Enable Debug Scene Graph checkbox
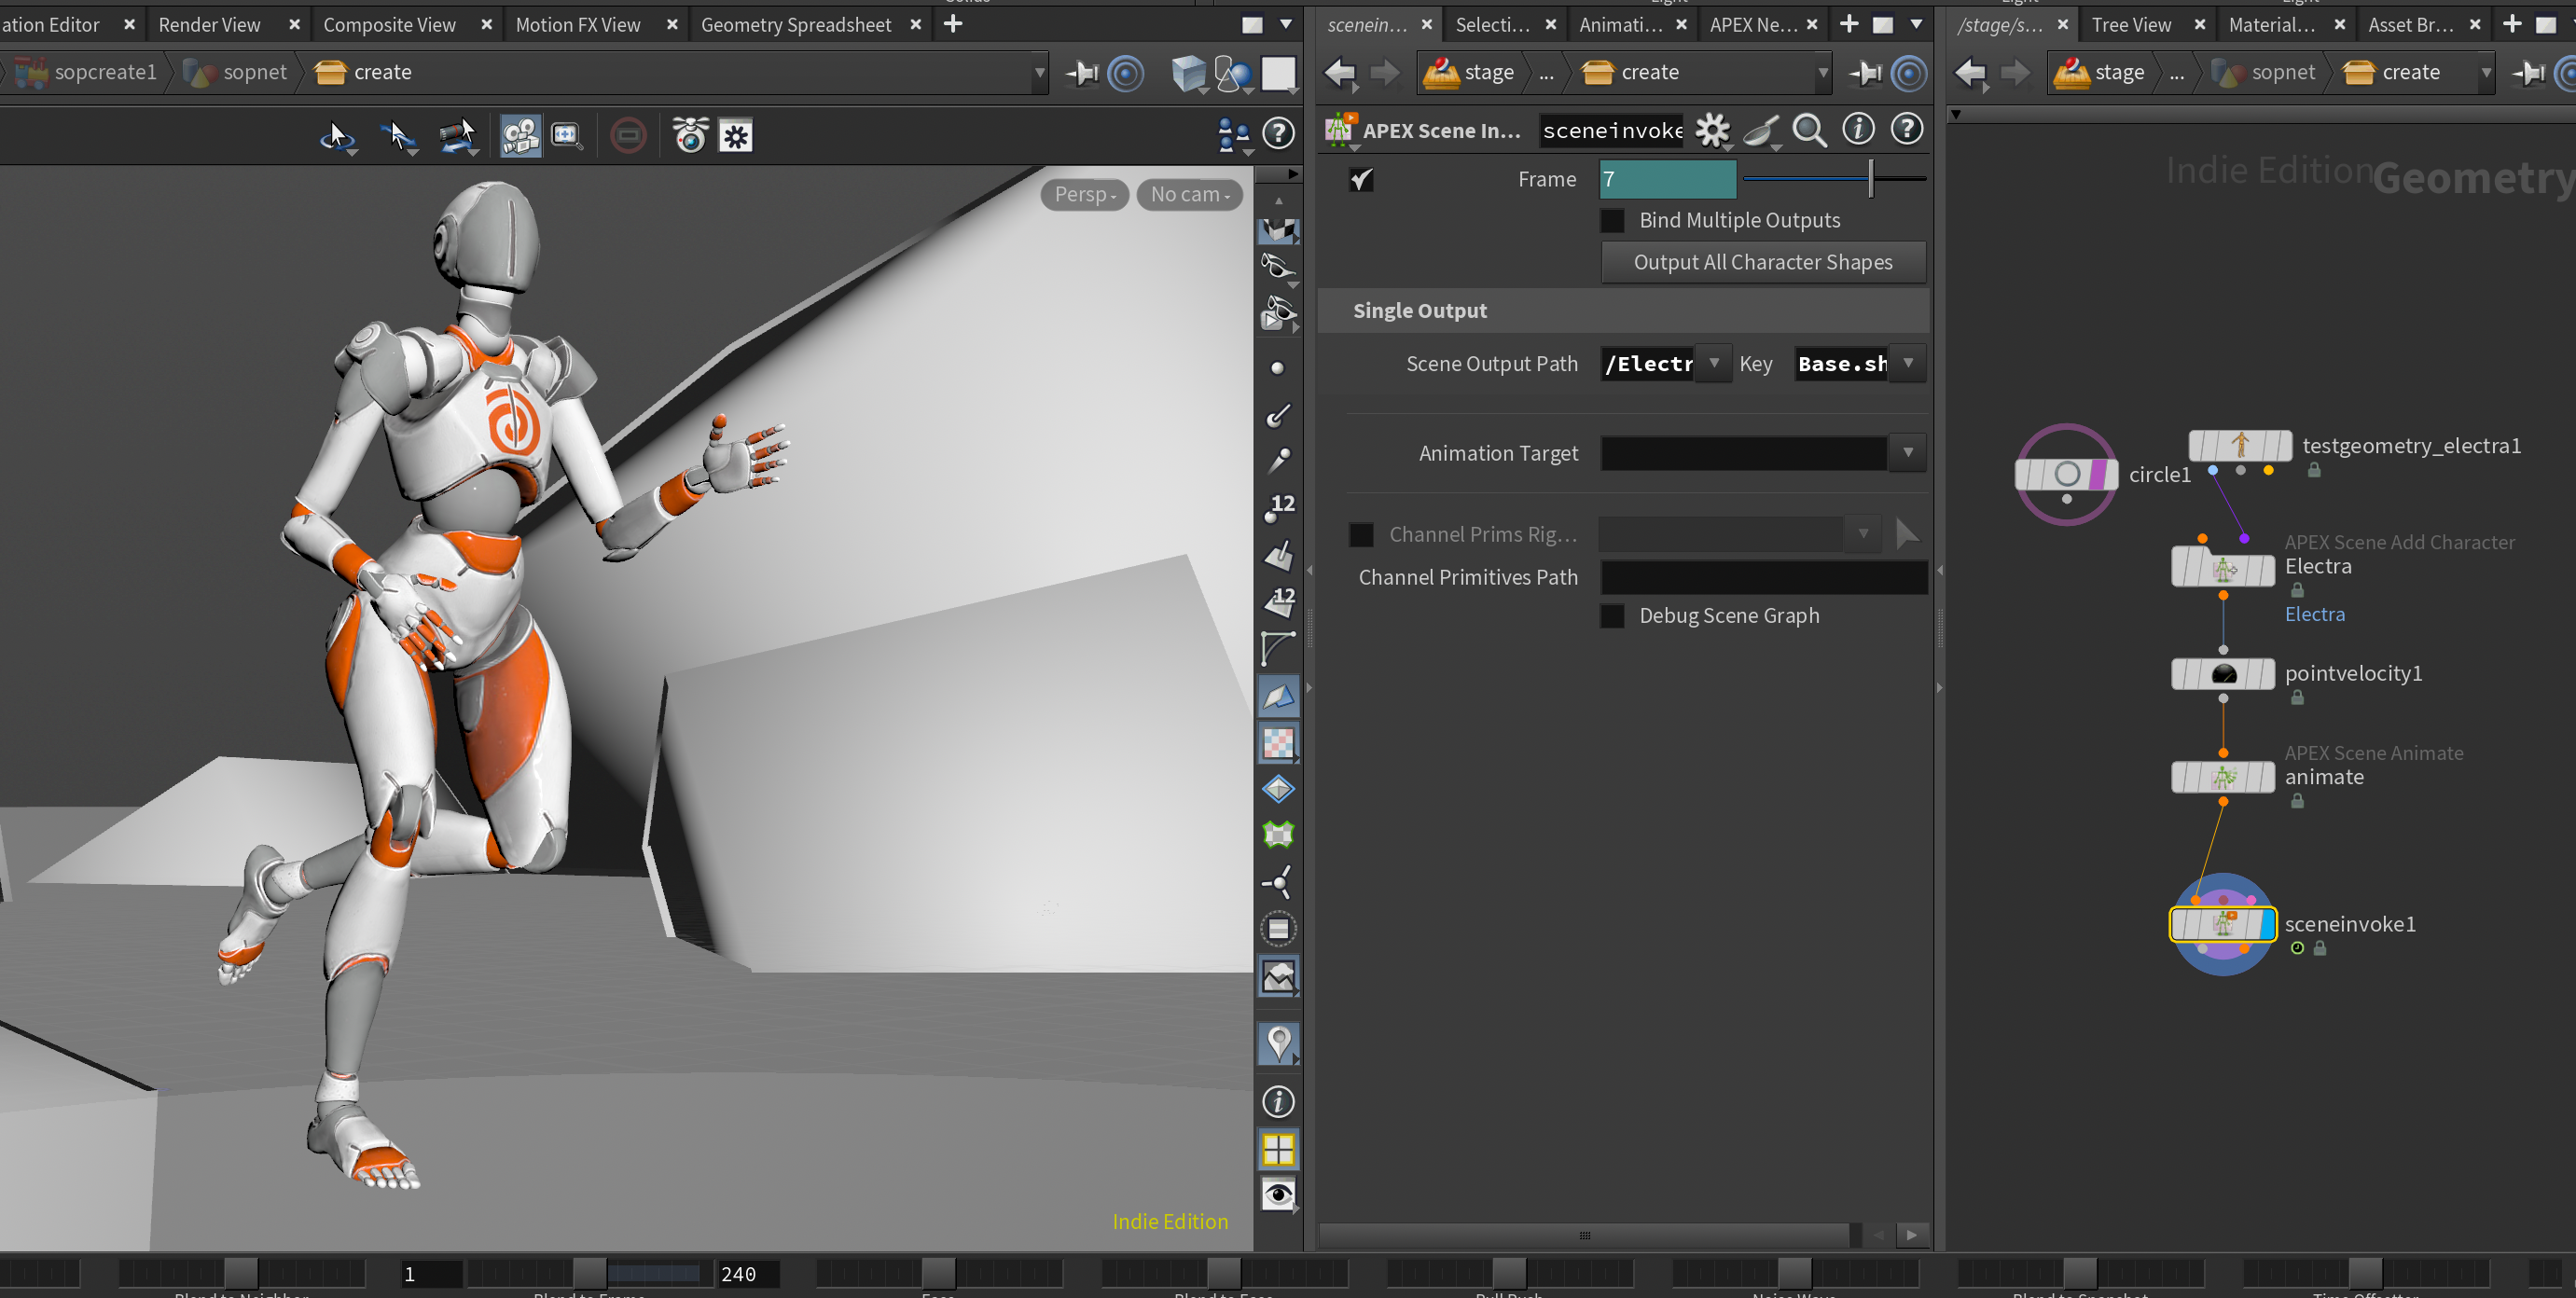Image resolution: width=2576 pixels, height=1298 pixels. pyautogui.click(x=1612, y=616)
